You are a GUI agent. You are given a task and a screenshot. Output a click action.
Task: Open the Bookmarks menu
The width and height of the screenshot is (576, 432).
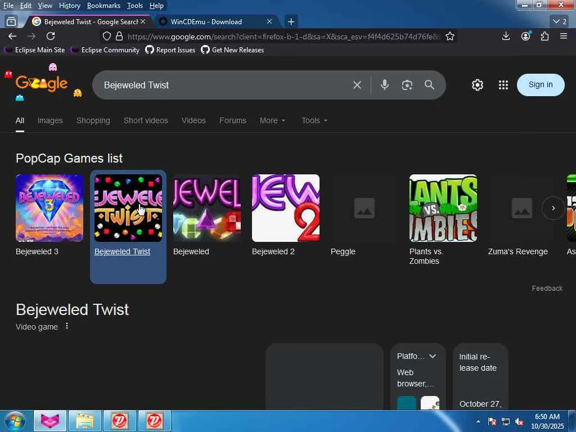(103, 6)
